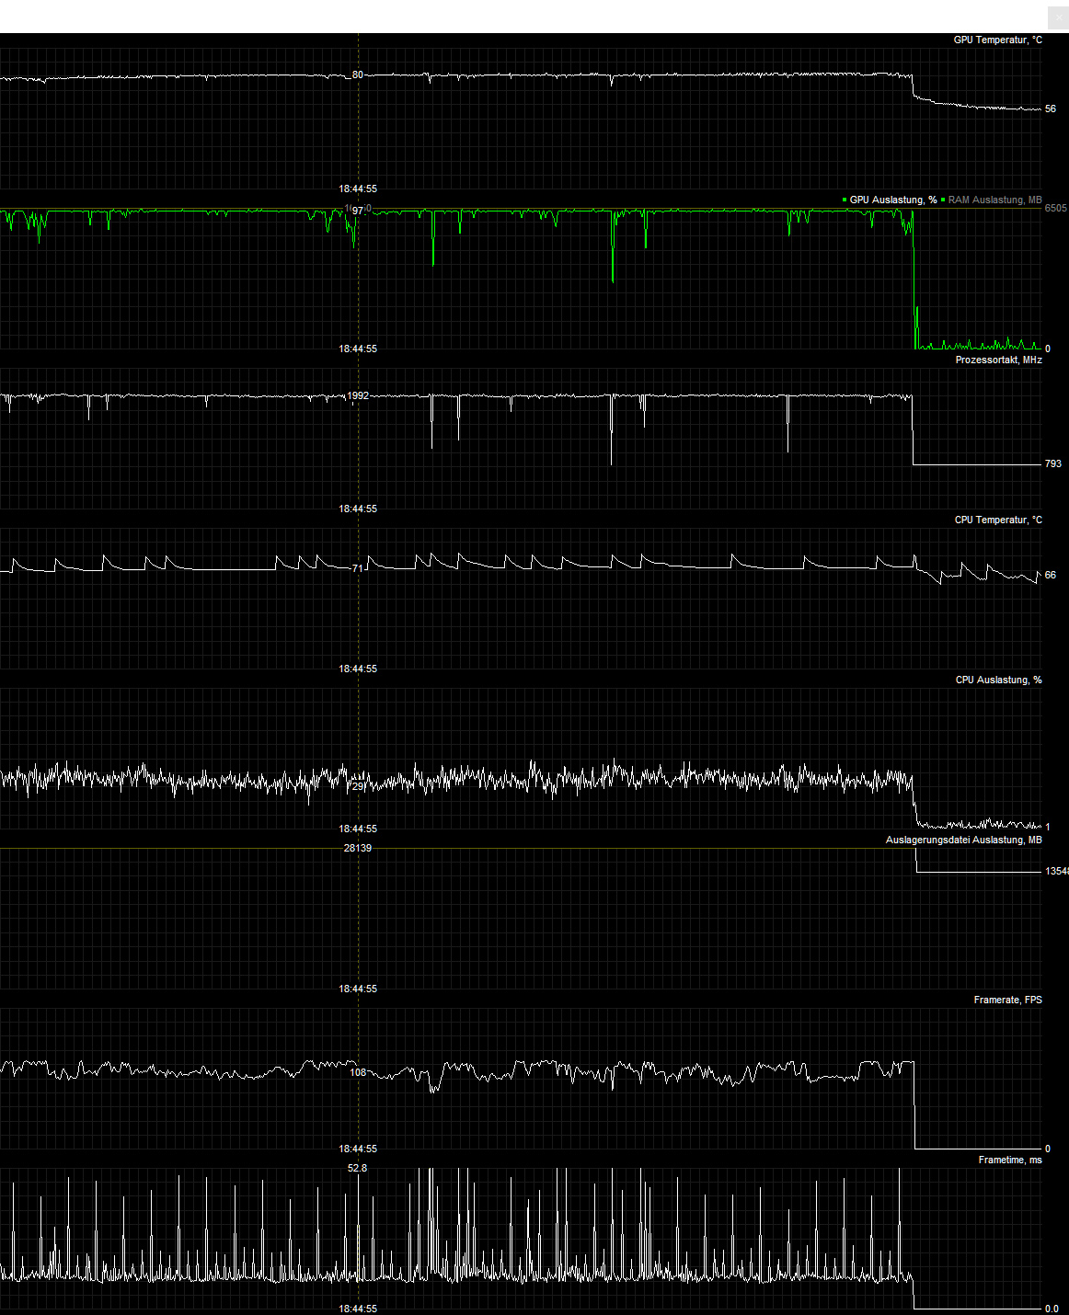Expand the GPU Temperatur graph section

tap(997, 40)
